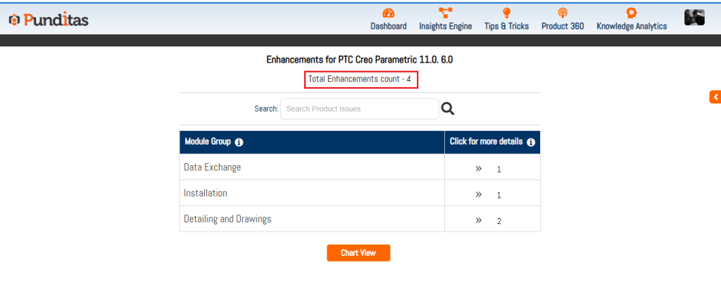Image resolution: width=721 pixels, height=292 pixels.
Task: Expand details arrow for Installation
Action: click(479, 194)
